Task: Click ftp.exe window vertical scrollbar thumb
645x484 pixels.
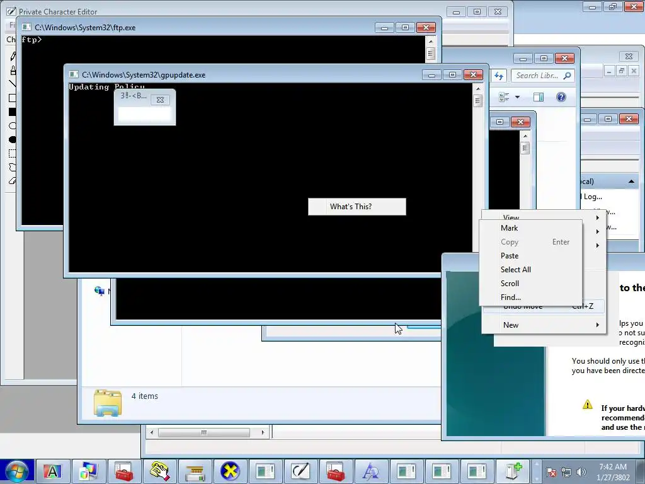Action: click(431, 54)
